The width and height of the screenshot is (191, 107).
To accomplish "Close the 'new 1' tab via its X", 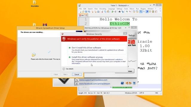I will [x=86, y=15].
